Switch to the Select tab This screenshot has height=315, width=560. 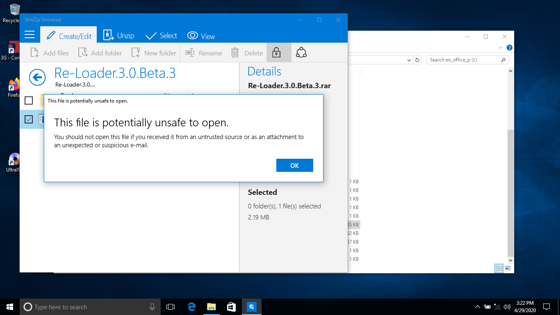pos(162,36)
